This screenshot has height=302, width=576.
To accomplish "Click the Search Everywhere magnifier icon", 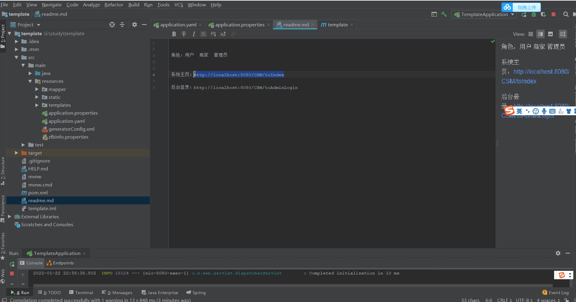I will (x=566, y=14).
